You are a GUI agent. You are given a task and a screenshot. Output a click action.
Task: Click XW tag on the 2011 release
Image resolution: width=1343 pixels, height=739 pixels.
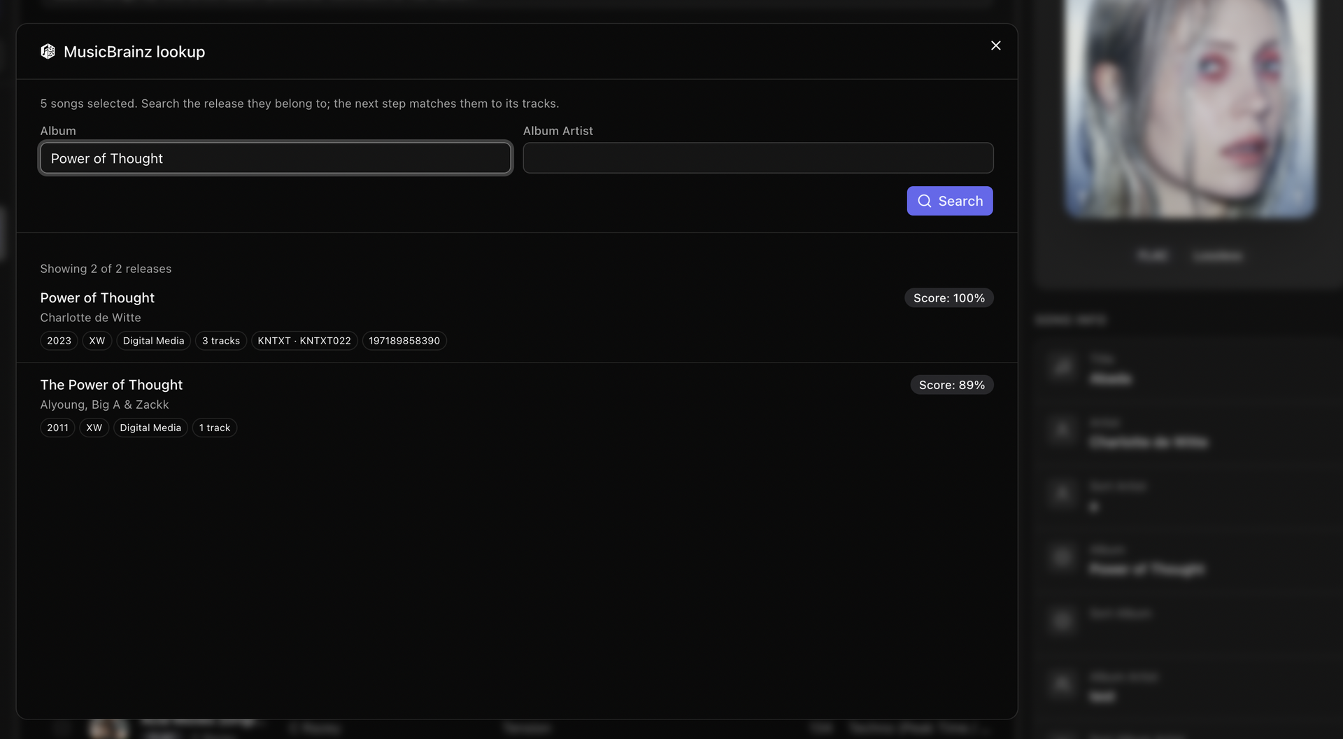(x=94, y=428)
